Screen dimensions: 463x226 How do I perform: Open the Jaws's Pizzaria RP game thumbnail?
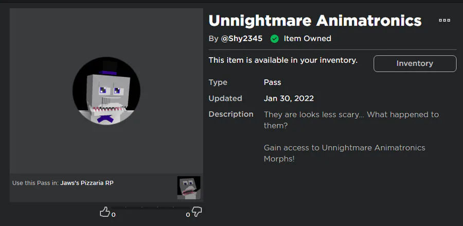pos(189,187)
